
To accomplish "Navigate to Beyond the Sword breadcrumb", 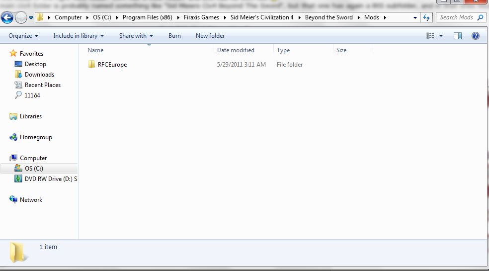I will (x=328, y=17).
